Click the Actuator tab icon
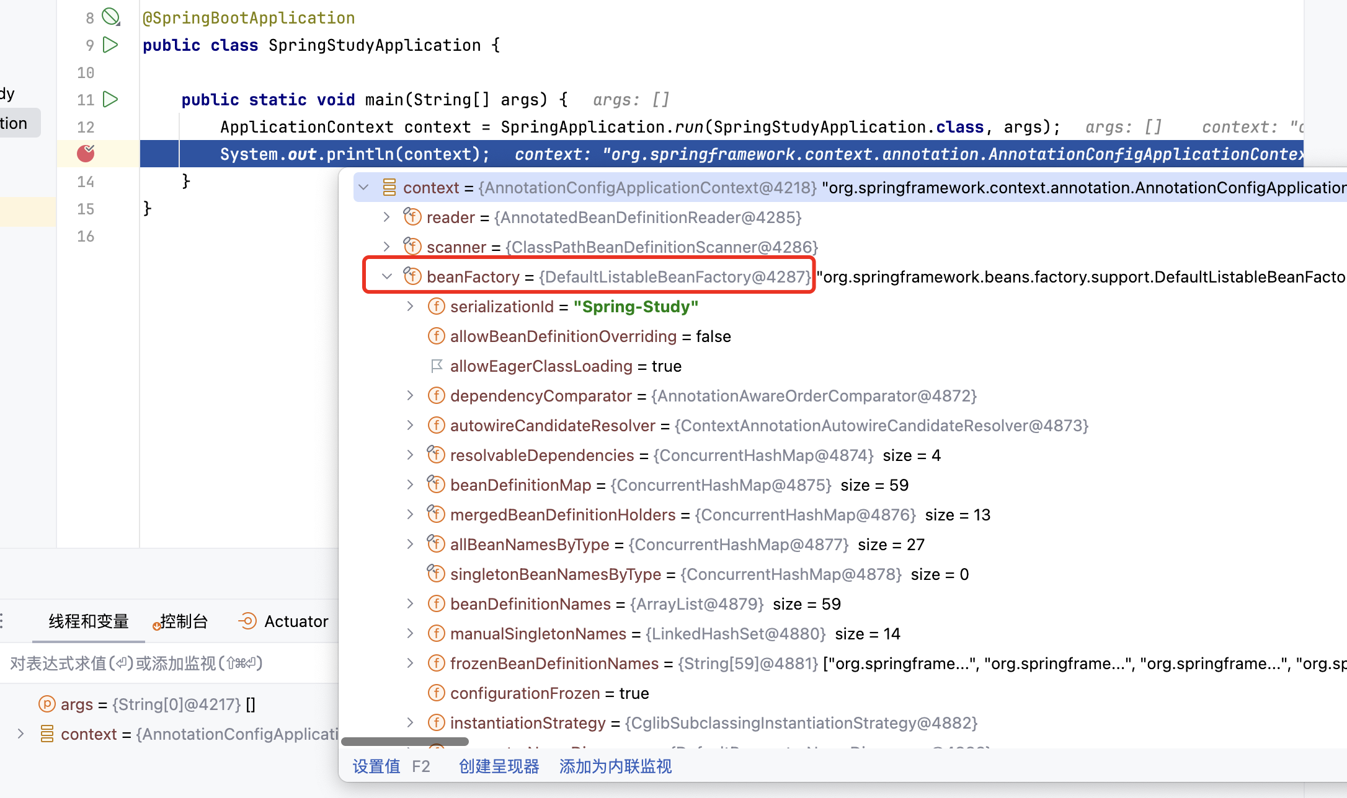This screenshot has height=798, width=1347. [x=247, y=621]
